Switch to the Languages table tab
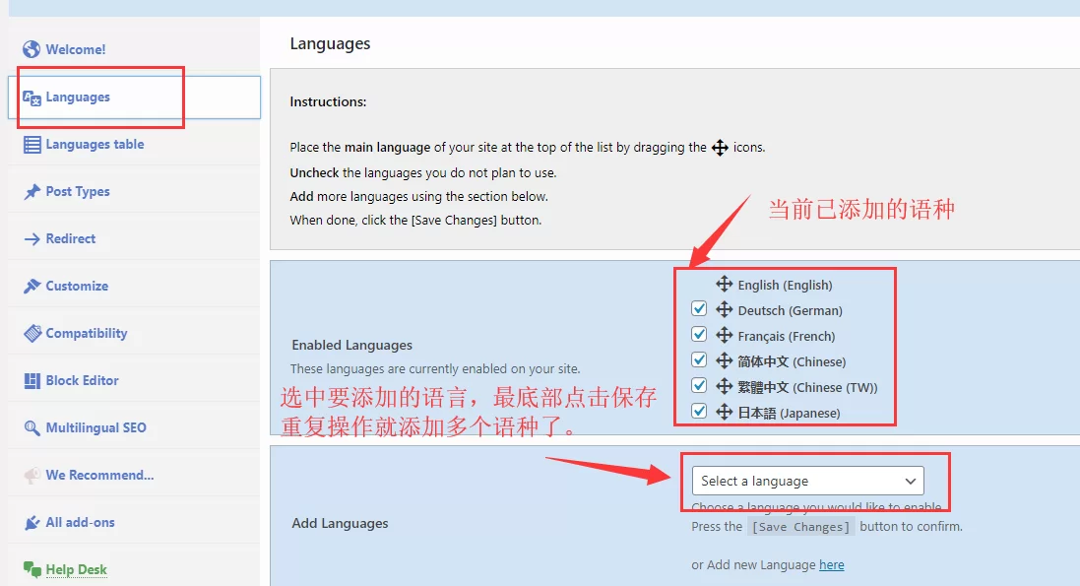Viewport: 1080px width, 586px height. point(134,145)
